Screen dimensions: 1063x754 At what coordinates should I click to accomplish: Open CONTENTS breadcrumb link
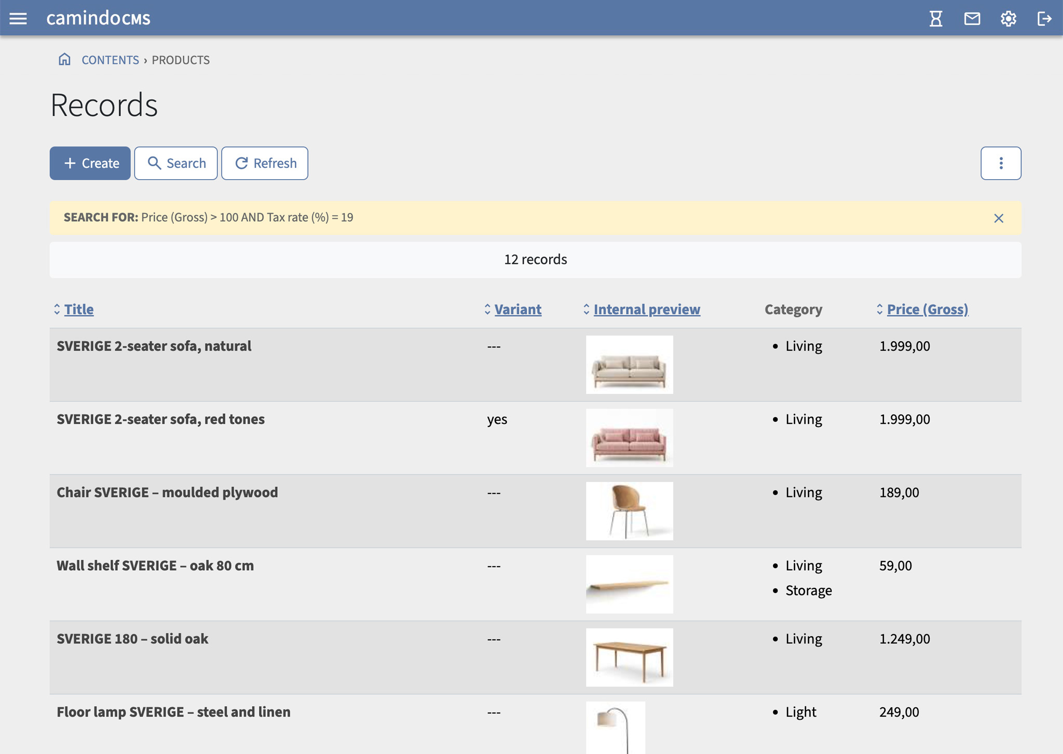pos(110,60)
